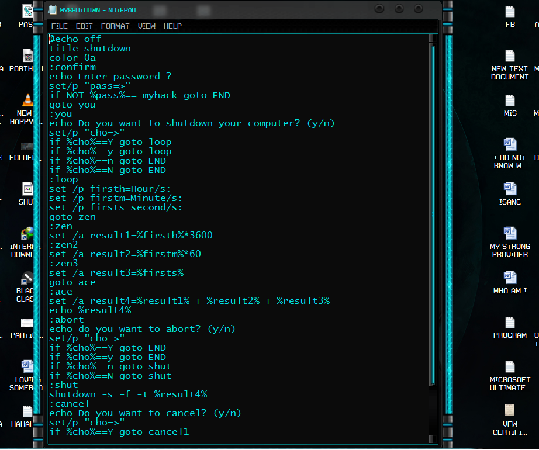
Task: Open the BLACK GLASS desktop icon
Action: (x=27, y=276)
